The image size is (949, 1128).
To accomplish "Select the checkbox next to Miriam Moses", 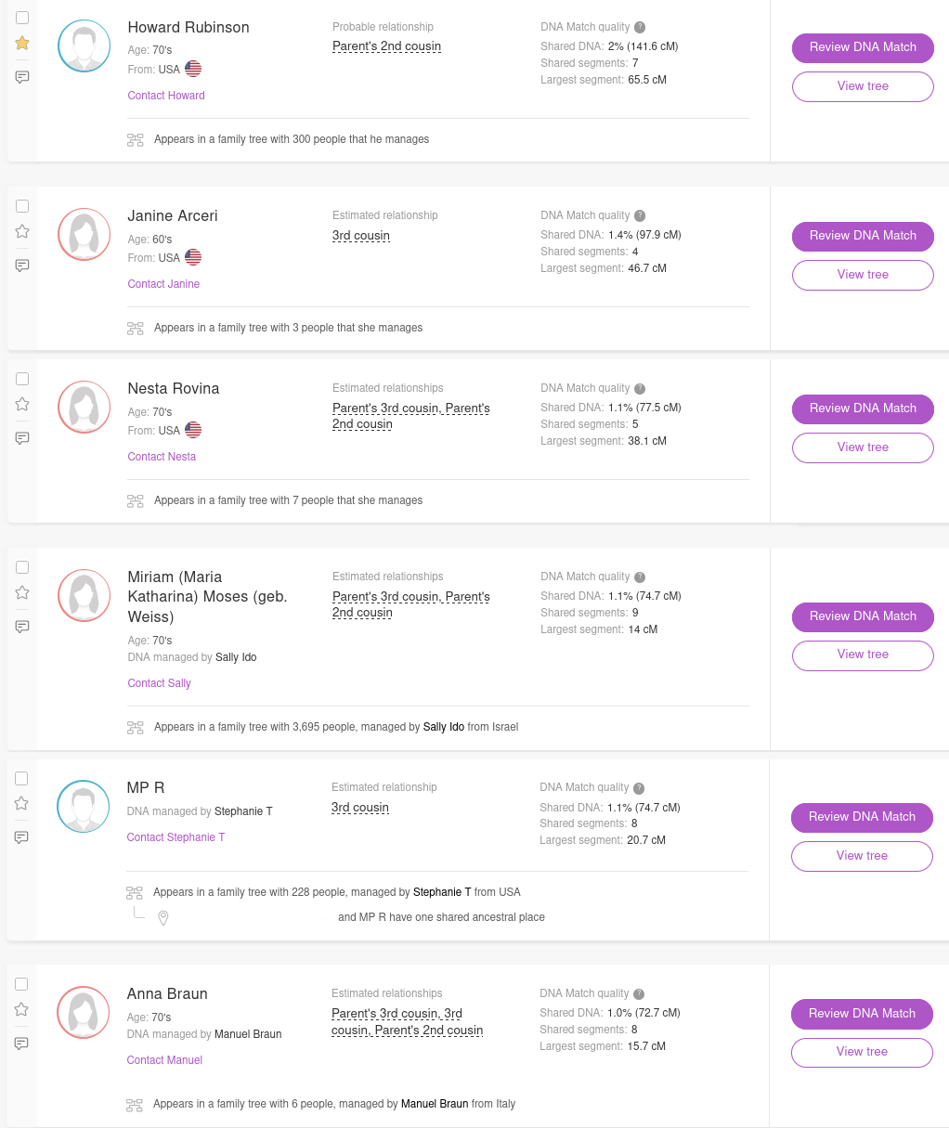I will tap(22, 567).
